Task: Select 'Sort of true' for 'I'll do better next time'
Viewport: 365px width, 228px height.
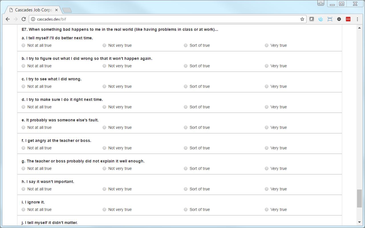Action: pos(186,45)
